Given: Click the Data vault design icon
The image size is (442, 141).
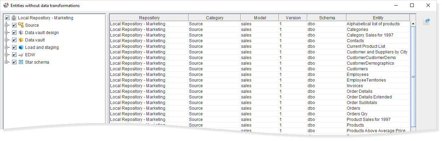Looking at the screenshot, I should pyautogui.click(x=21, y=33).
